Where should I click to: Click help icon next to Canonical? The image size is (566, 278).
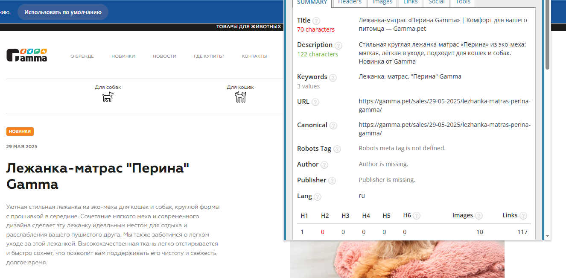(x=333, y=126)
